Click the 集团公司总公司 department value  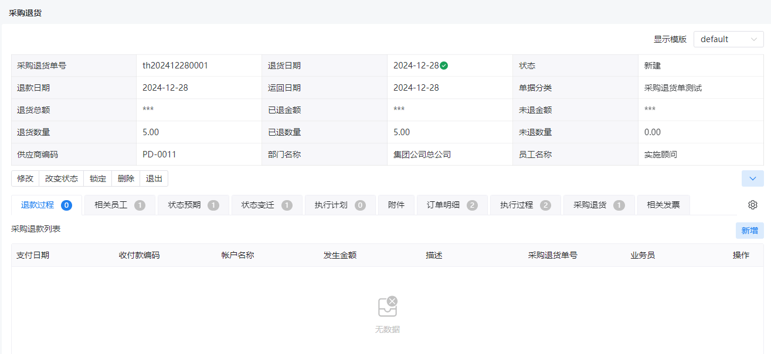422,154
